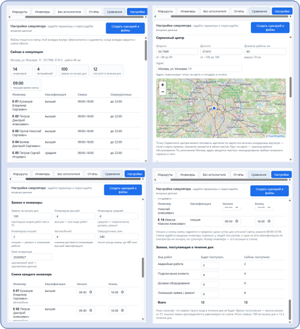The height and width of the screenshot is (329, 300).
Task: Open clock picker for E-02 shift start
Action: pos(91,310)
